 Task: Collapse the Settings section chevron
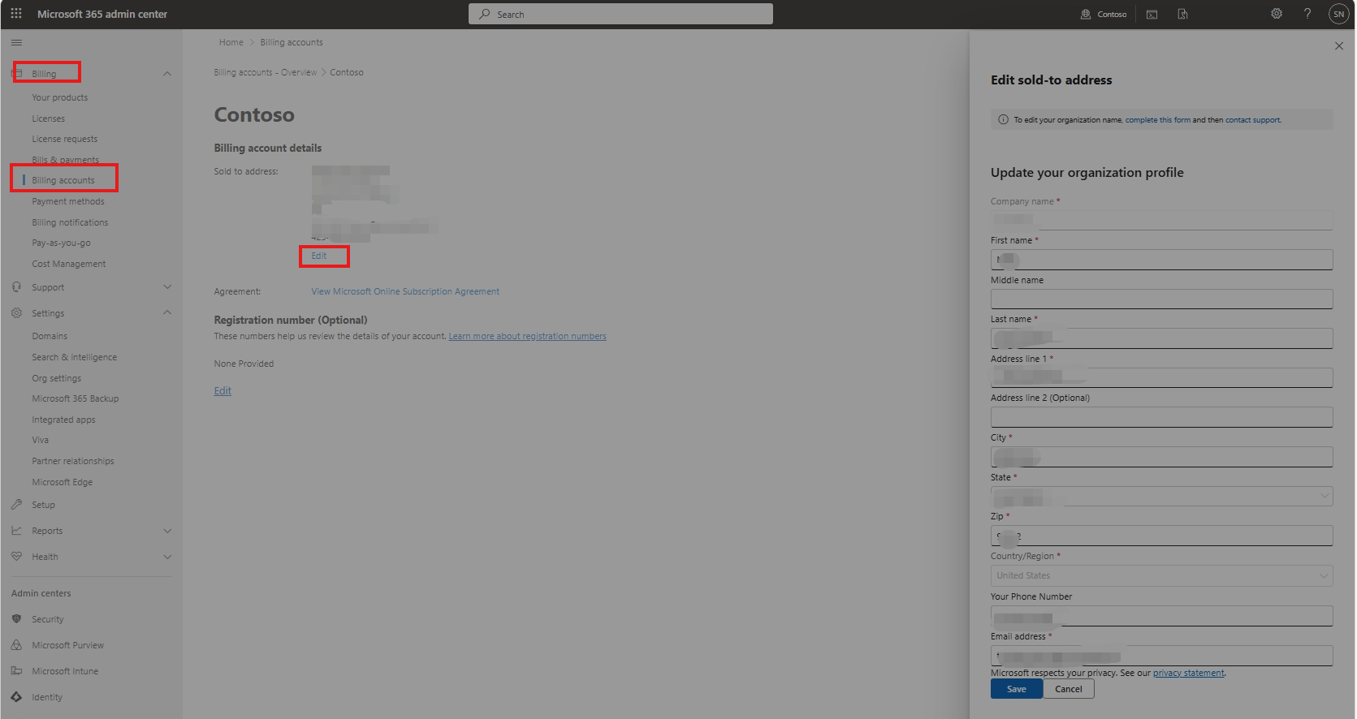(x=167, y=313)
